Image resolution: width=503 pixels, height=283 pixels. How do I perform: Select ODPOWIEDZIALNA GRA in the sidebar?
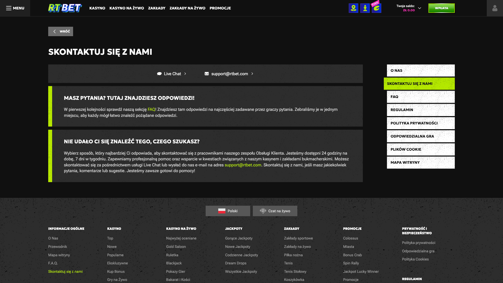click(421, 136)
